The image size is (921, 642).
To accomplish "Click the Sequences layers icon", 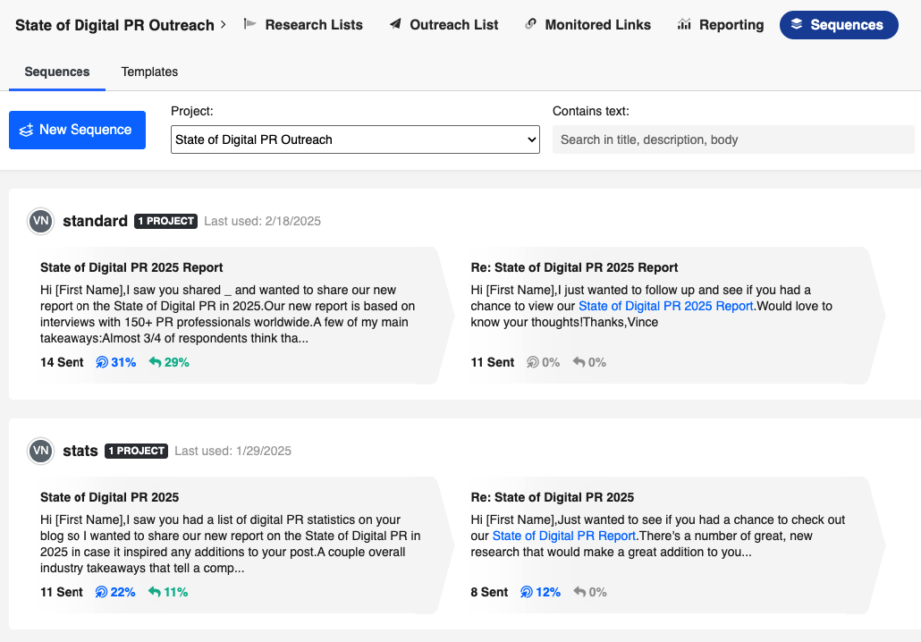I will [797, 25].
